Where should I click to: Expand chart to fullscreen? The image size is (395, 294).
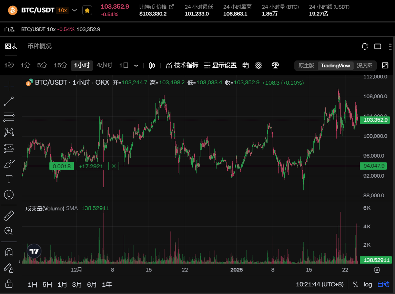[x=385, y=66]
